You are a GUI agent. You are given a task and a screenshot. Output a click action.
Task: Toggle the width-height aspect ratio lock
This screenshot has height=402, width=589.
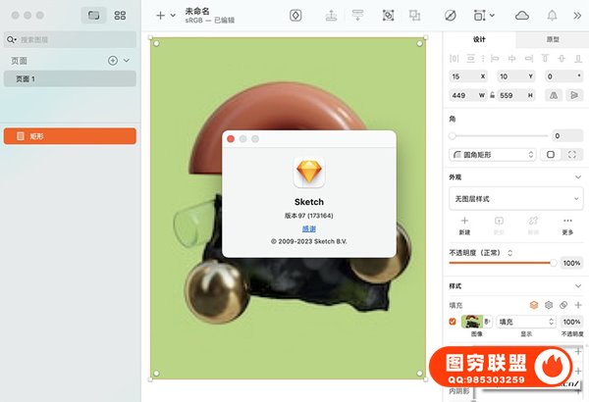(x=492, y=95)
